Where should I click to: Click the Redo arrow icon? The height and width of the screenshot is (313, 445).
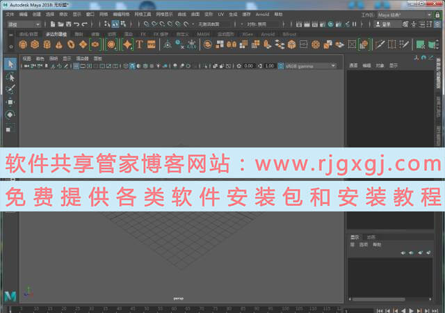[84, 24]
